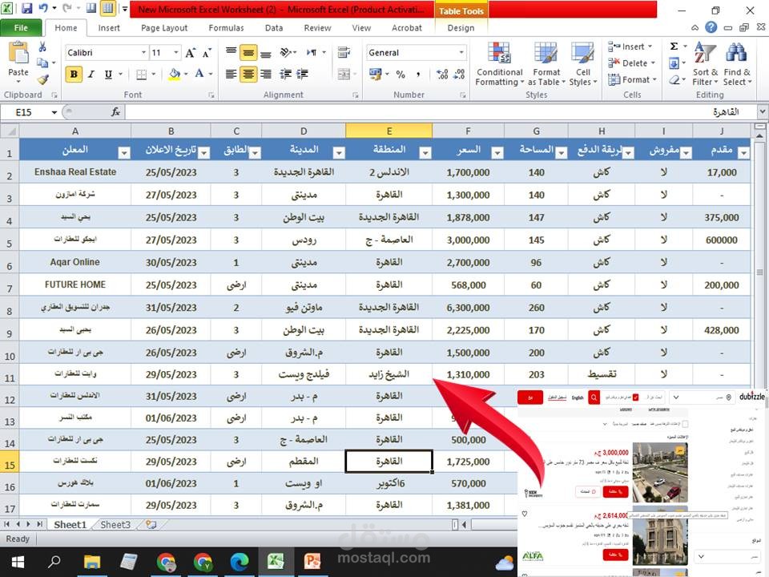Image resolution: width=769 pixels, height=577 pixels.
Task: Click the Decrease Font Size icon
Action: [x=207, y=53]
